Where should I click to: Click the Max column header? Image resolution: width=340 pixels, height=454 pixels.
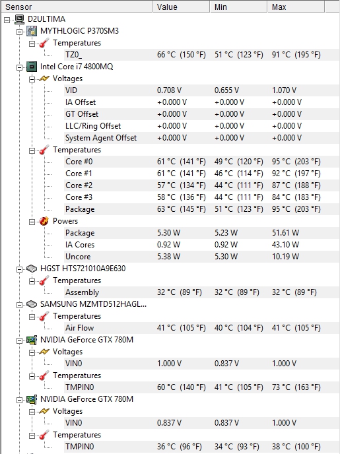tap(296, 7)
